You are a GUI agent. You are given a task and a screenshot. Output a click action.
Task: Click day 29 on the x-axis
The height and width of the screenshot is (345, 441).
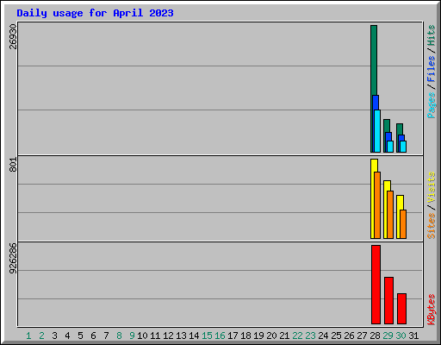click(388, 336)
